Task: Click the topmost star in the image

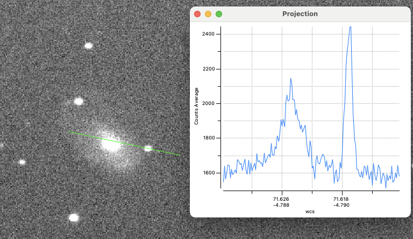Action: click(89, 46)
